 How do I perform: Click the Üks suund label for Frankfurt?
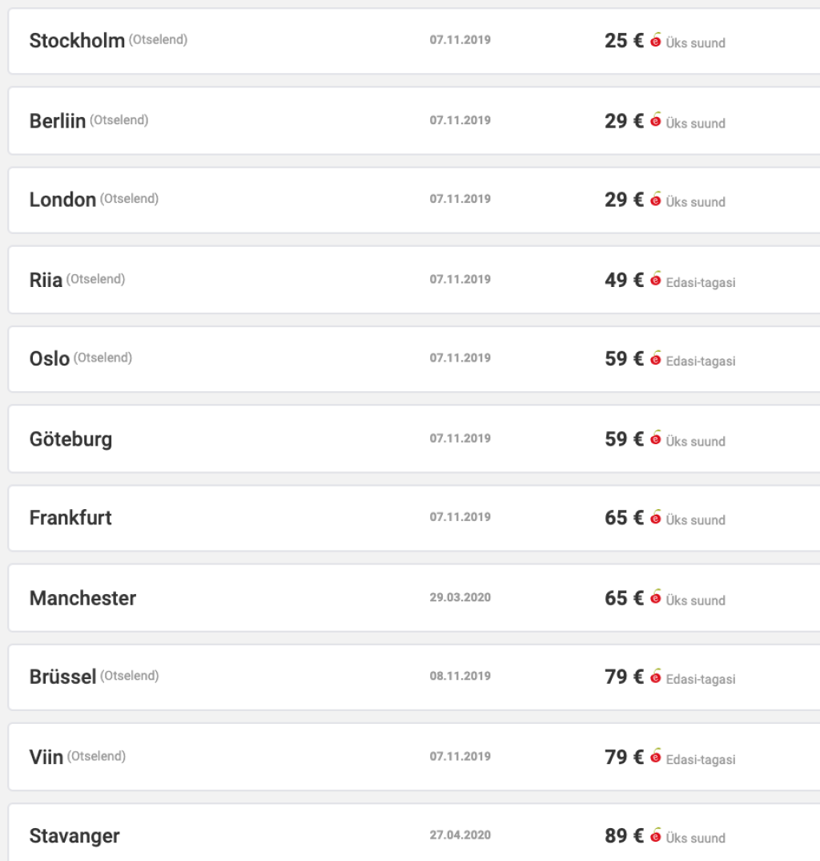(x=695, y=520)
